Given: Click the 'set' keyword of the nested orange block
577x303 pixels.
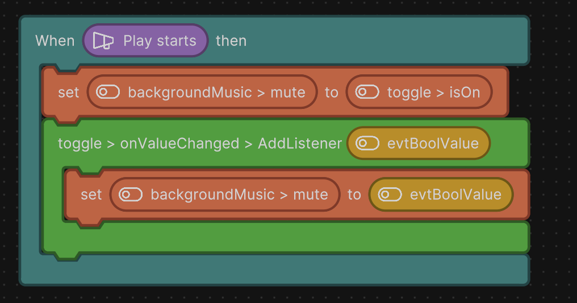Looking at the screenshot, I should pyautogui.click(x=91, y=195).
